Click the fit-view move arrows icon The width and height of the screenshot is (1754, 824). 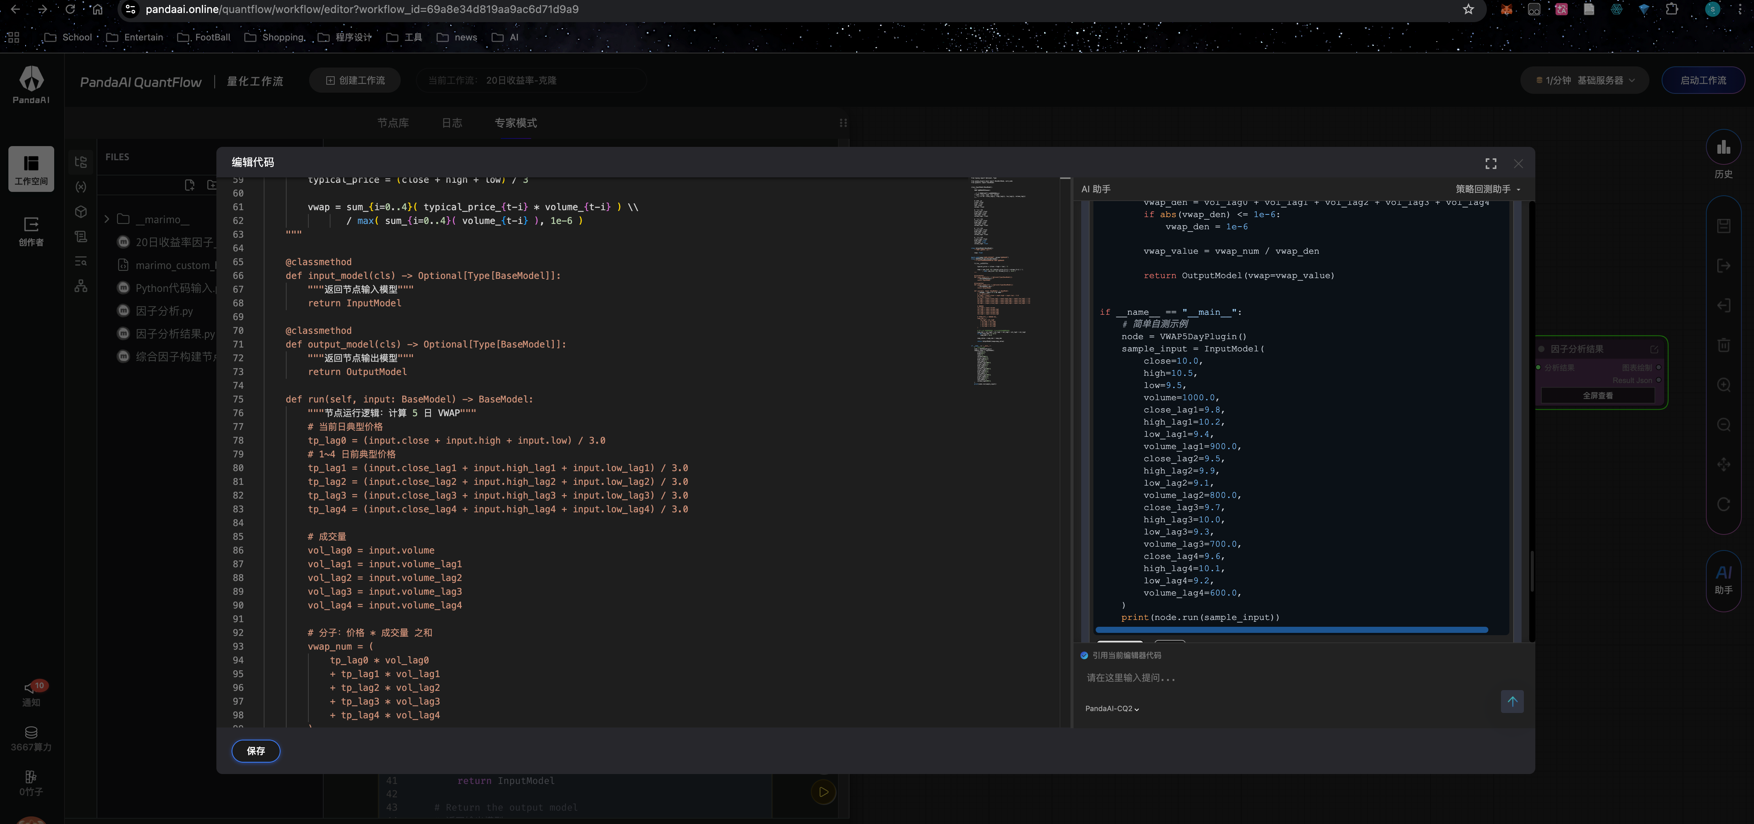coord(1723,465)
